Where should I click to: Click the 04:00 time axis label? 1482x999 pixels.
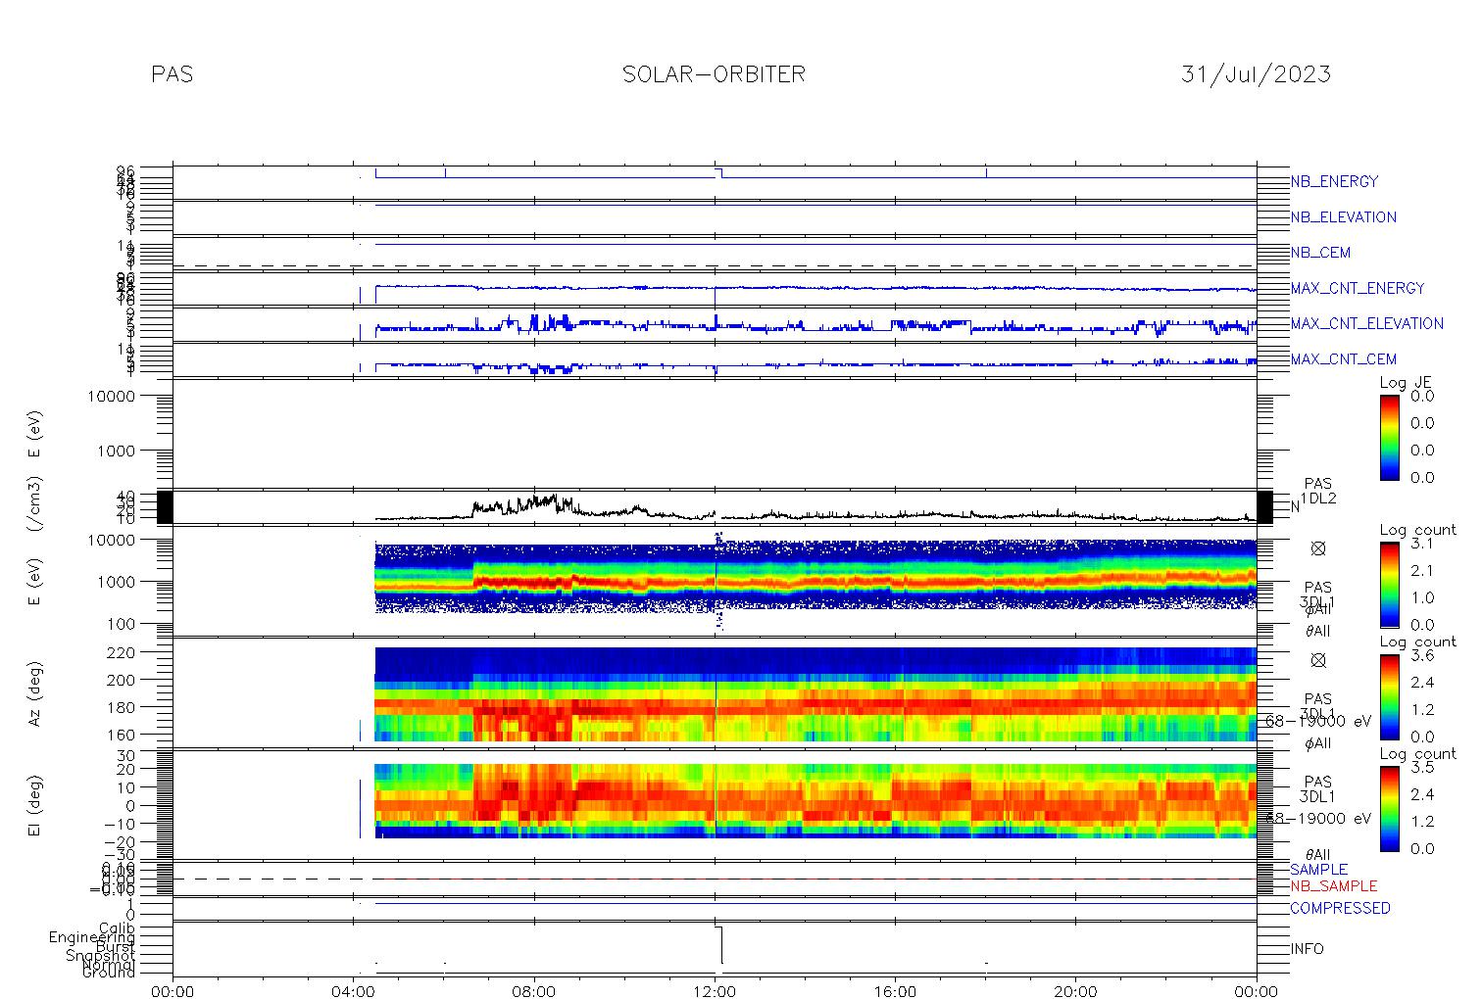[353, 991]
